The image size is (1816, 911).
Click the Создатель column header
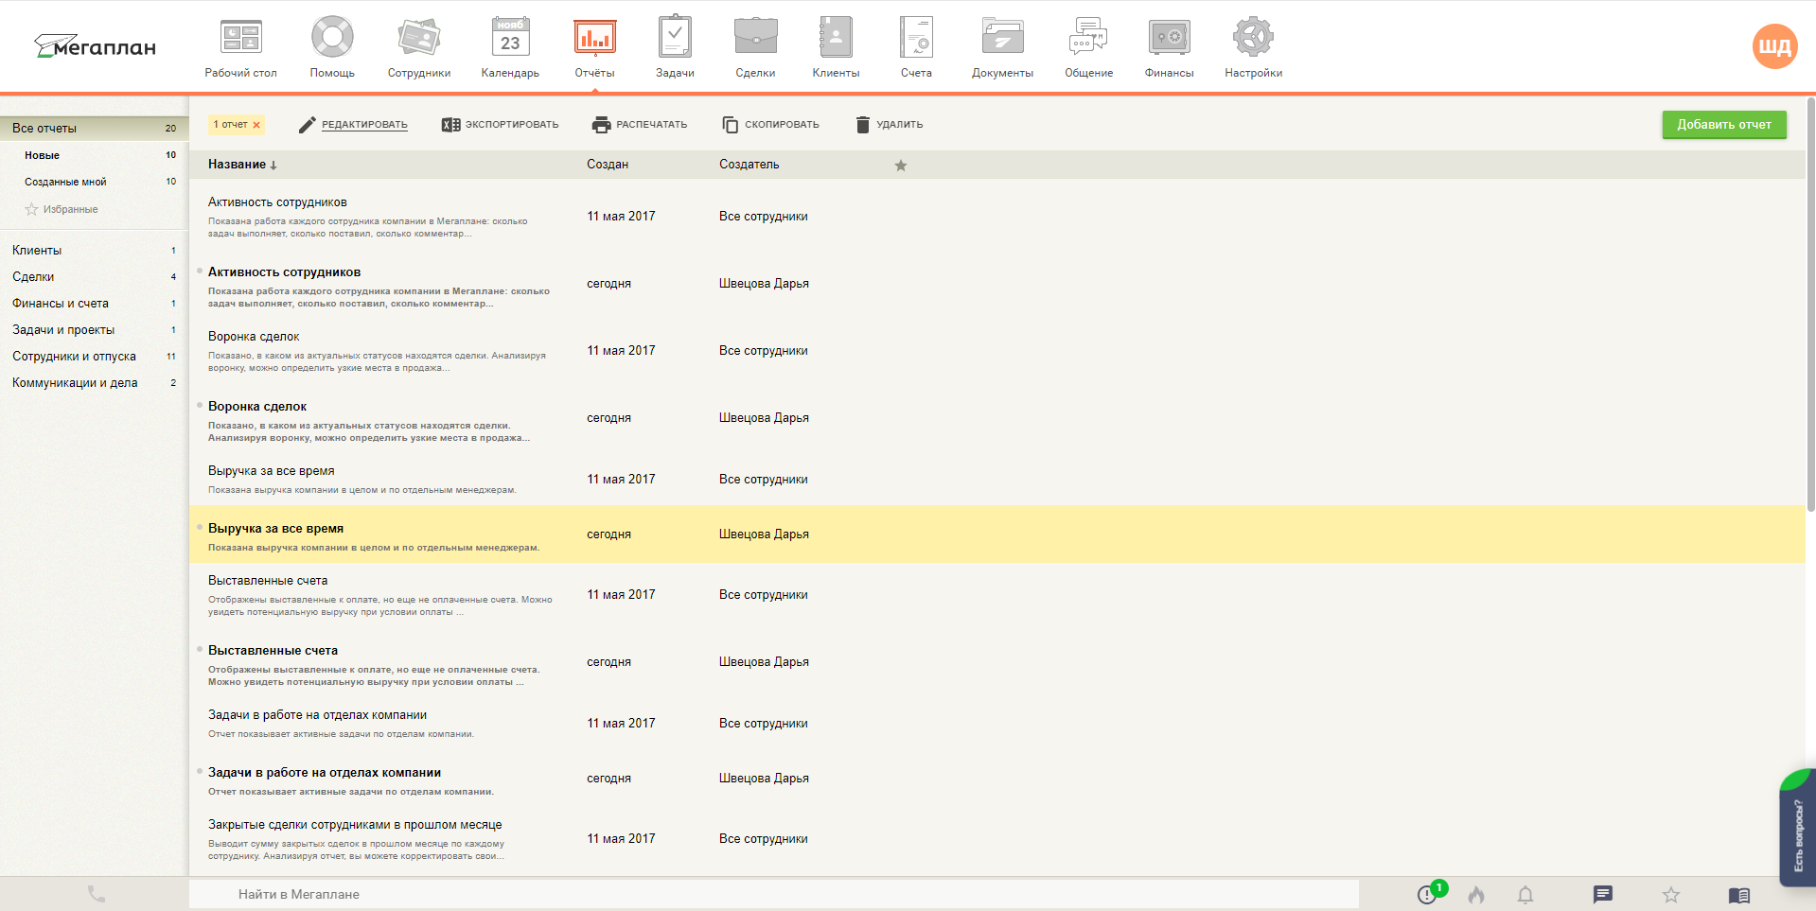click(749, 165)
